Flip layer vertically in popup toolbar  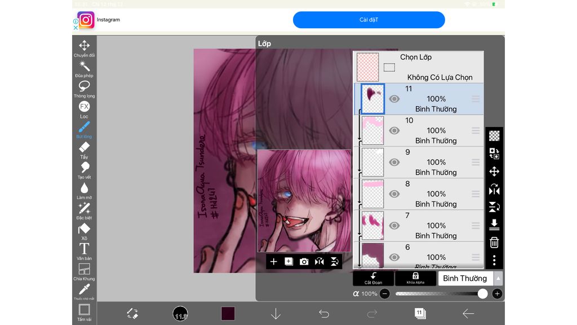[x=335, y=262]
